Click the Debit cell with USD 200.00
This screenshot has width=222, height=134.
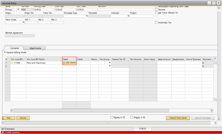pos(69,63)
